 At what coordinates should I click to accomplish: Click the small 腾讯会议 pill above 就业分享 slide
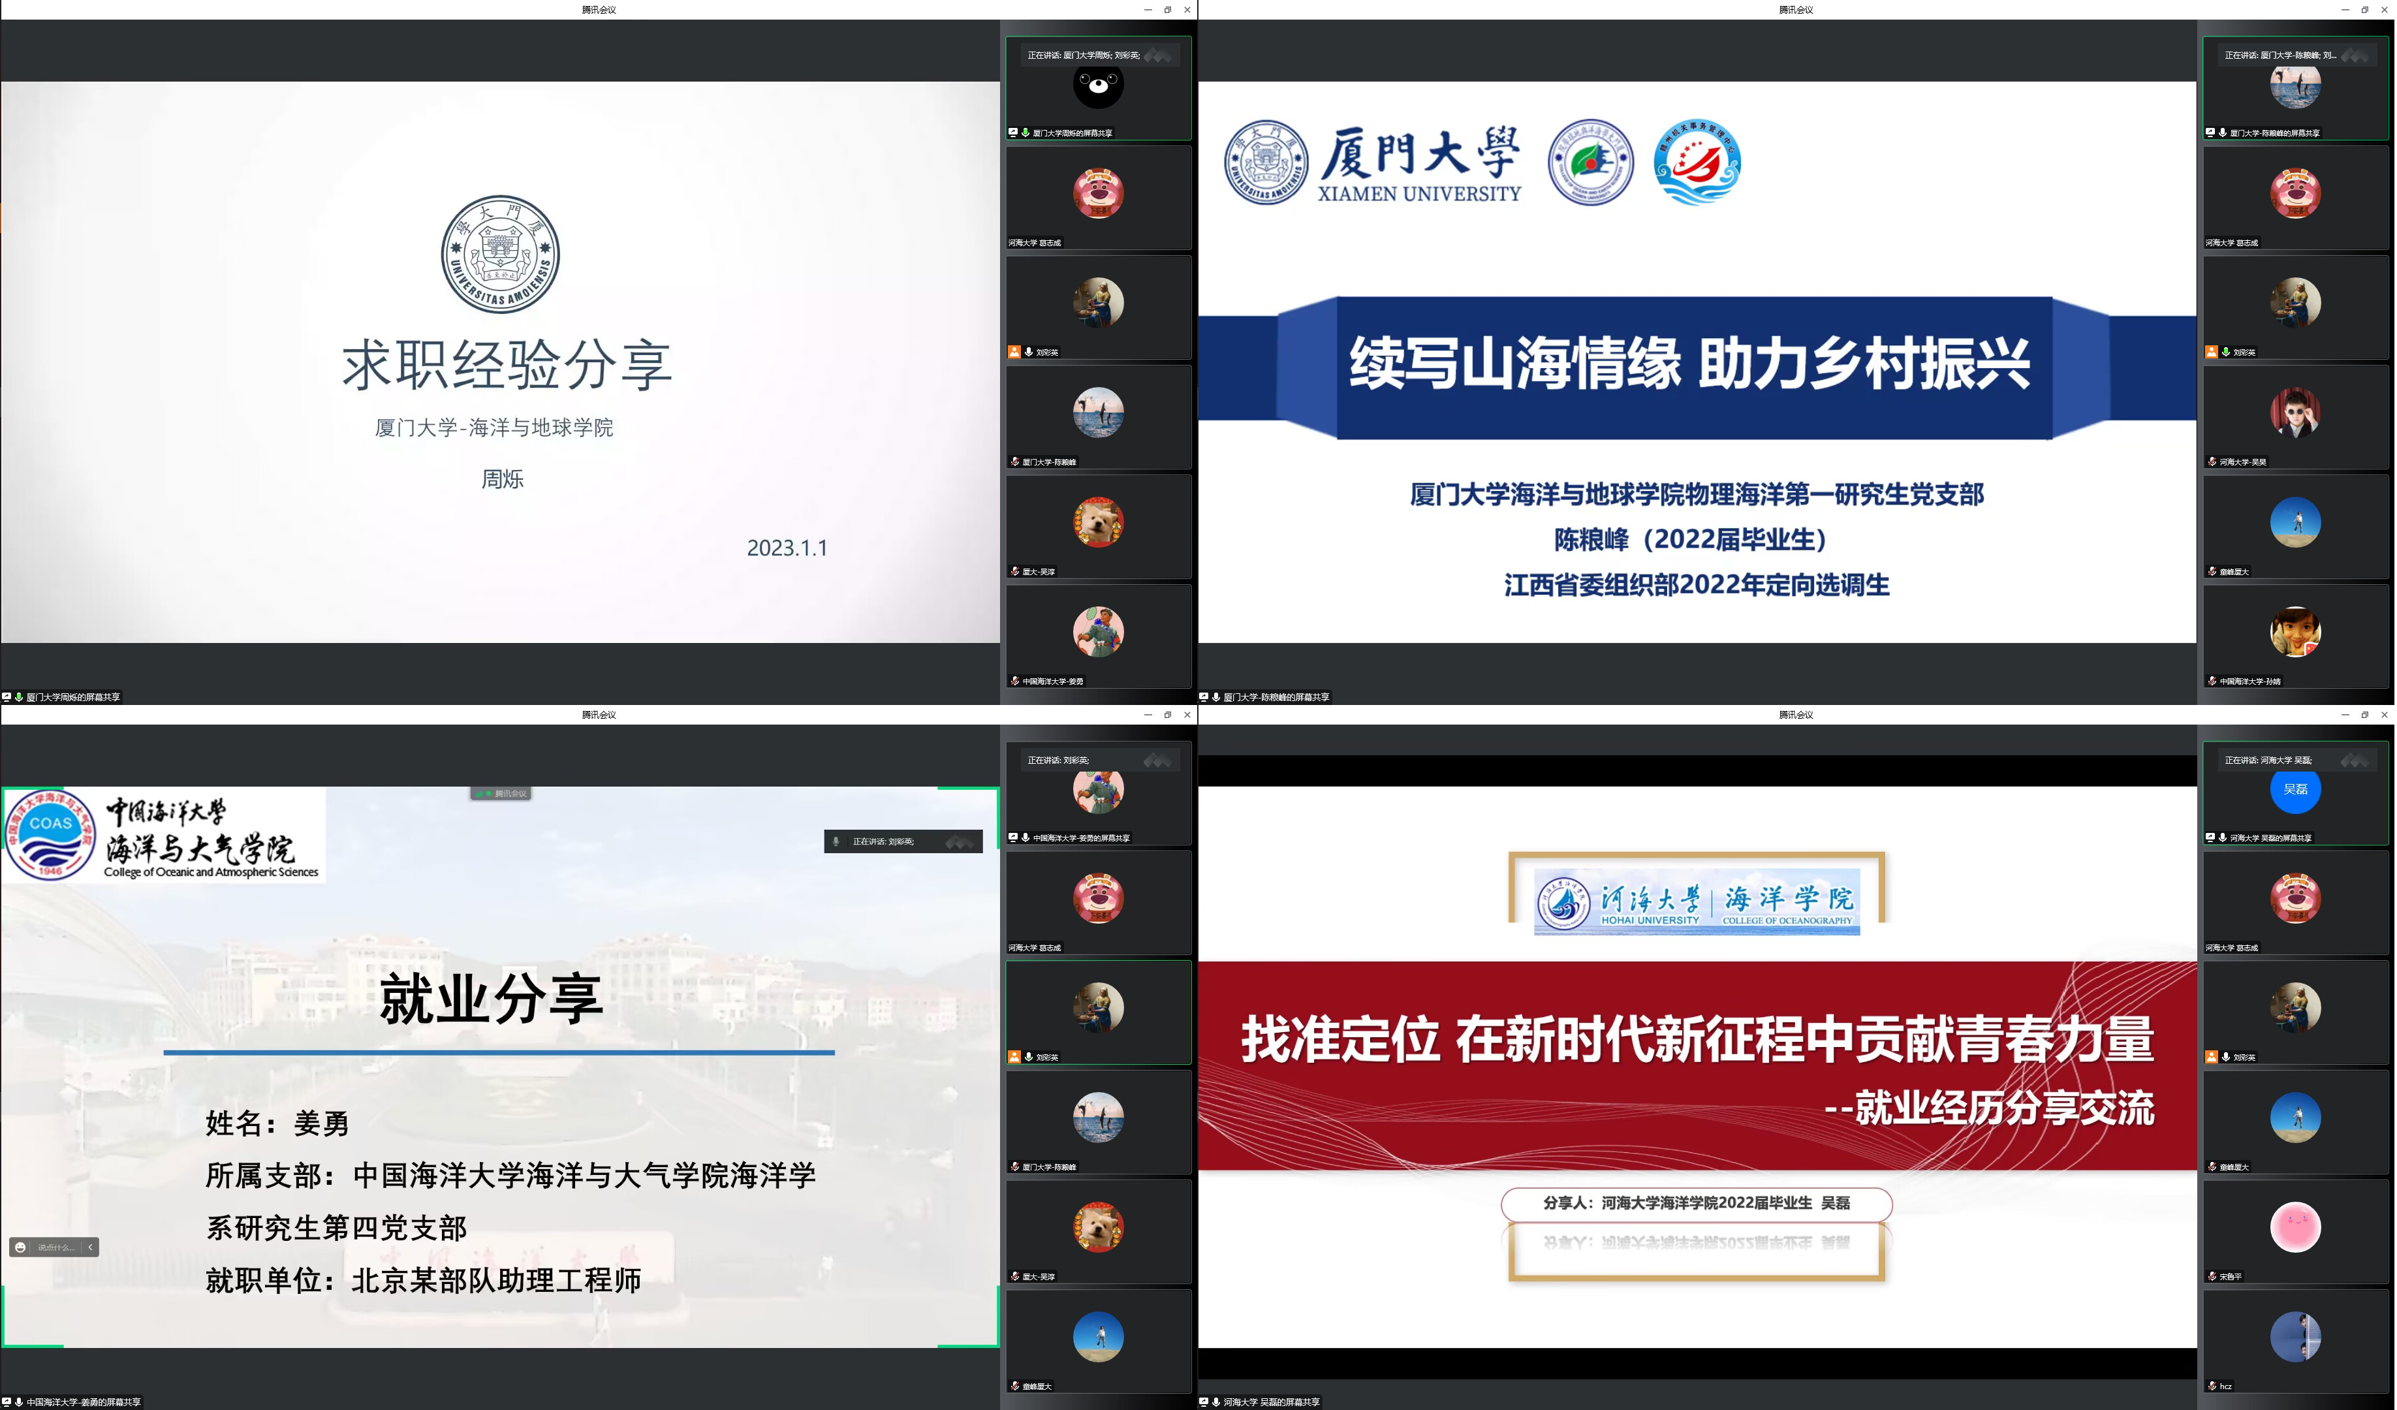(x=501, y=794)
